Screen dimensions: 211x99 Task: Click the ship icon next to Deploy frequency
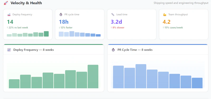click(x=9, y=14)
